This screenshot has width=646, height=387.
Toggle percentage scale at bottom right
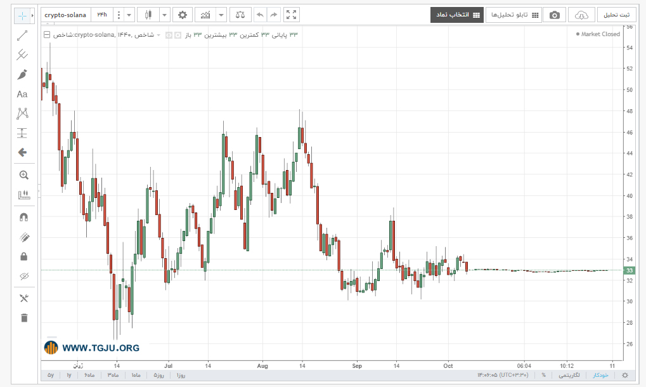pos(543,375)
